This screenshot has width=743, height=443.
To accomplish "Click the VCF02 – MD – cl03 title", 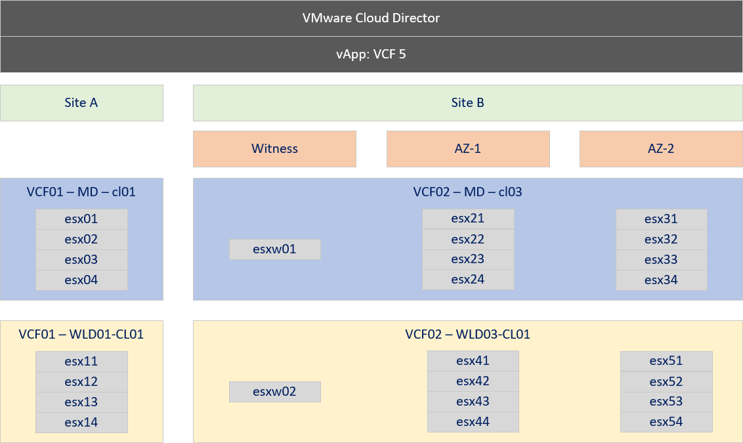I will (x=468, y=192).
